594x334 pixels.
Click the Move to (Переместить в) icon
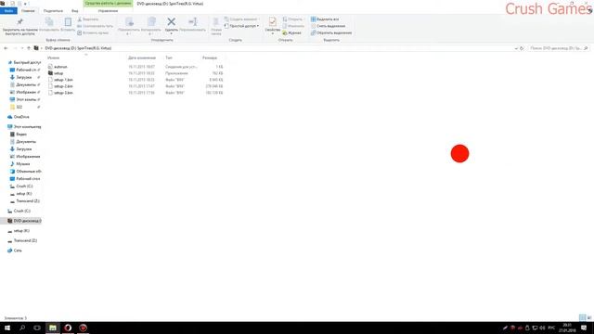(x=129, y=21)
